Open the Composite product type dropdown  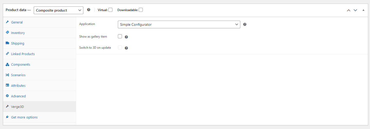pyautogui.click(x=58, y=10)
